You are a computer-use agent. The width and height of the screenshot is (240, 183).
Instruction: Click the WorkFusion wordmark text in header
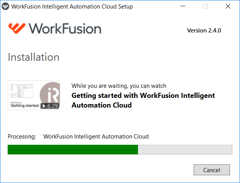(65, 29)
